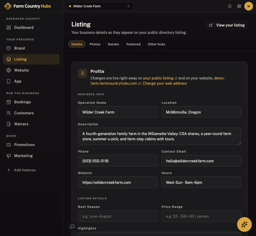Click the Profile person icon

tap(83, 73)
